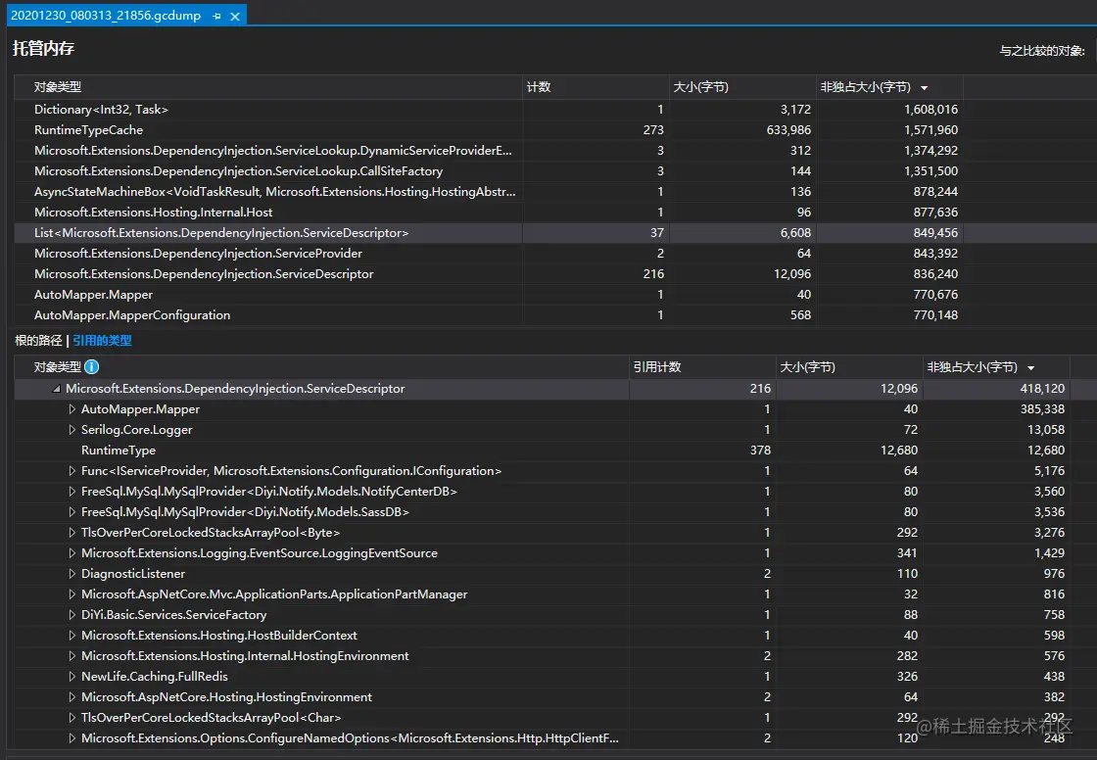Viewport: 1097px width, 760px height.
Task: Click the info icon beside 对象类型 header
Action: [x=92, y=366]
